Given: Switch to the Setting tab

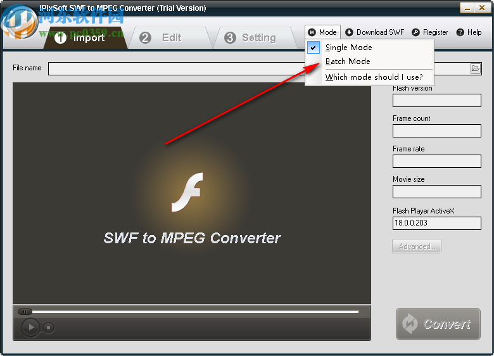Looking at the screenshot, I should point(255,38).
